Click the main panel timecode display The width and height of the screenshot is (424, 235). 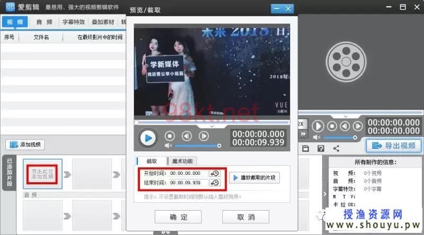[x=394, y=127]
